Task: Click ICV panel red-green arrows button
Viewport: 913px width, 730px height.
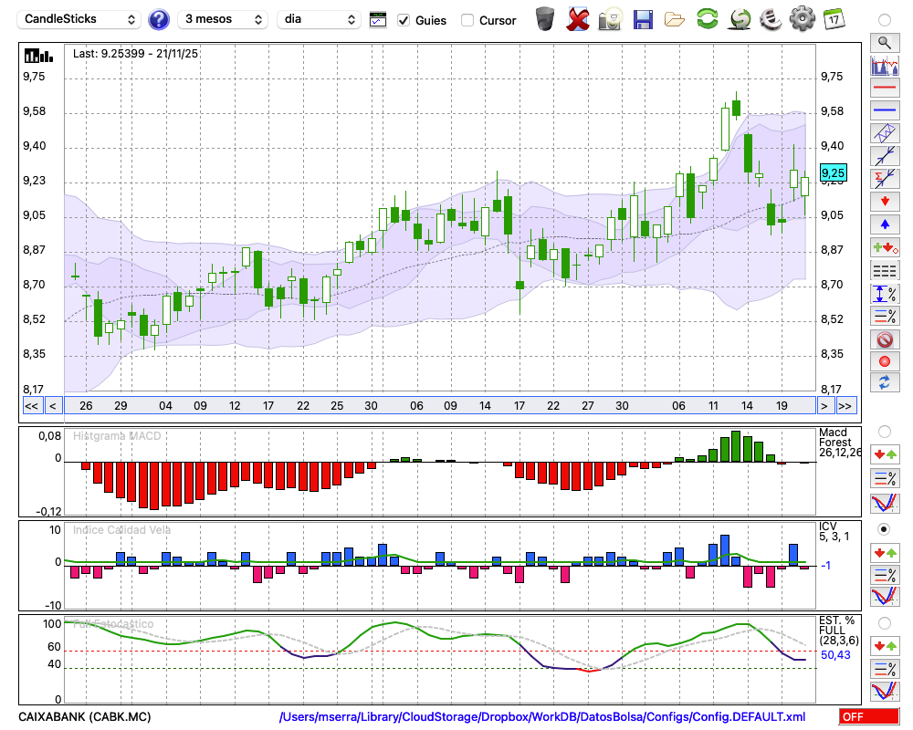Action: 885,552
